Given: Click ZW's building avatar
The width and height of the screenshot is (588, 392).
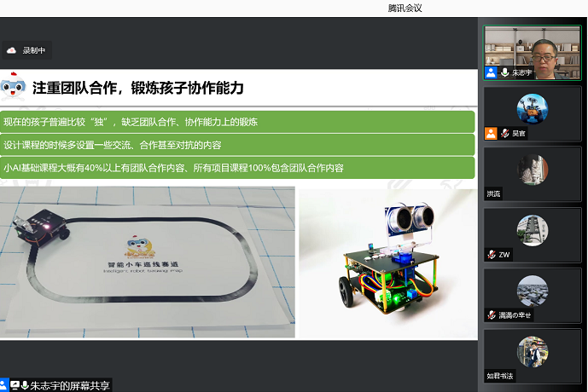Looking at the screenshot, I should 533,230.
